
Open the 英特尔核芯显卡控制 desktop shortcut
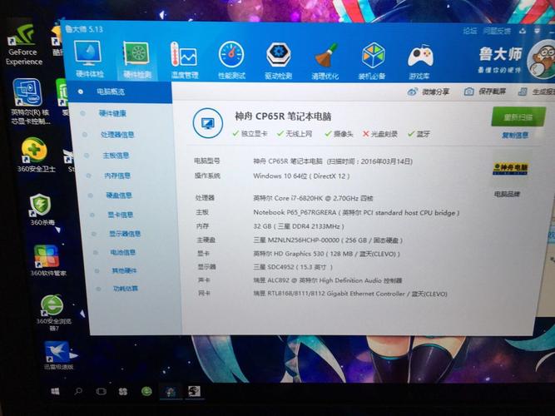30,102
